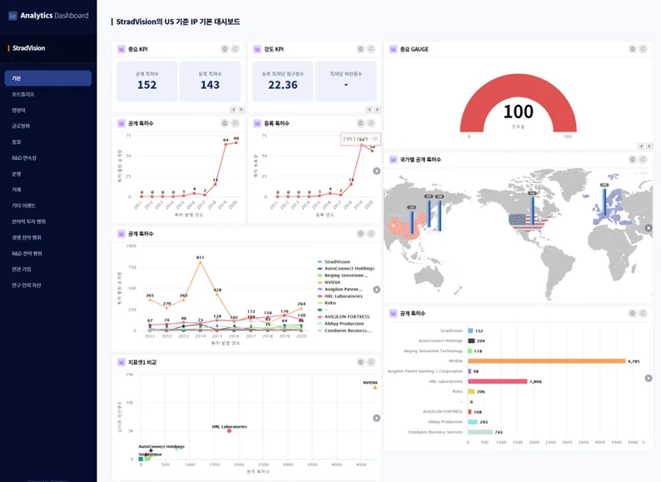Go to previous page in 중요 KPI panel

[x=233, y=110]
